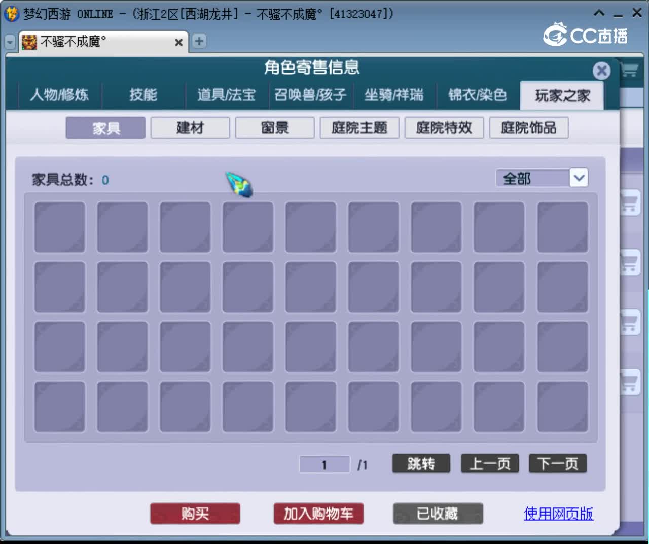Click the red 购买 button
Viewport: 649px width, 544px height.
[195, 514]
